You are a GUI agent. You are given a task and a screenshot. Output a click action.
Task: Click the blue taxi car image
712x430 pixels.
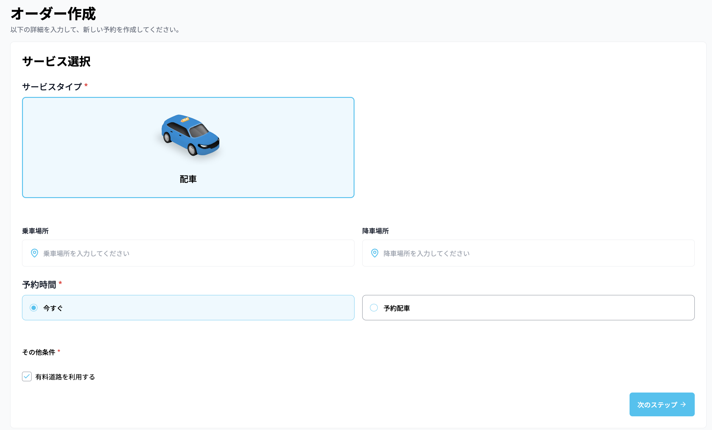click(x=191, y=135)
